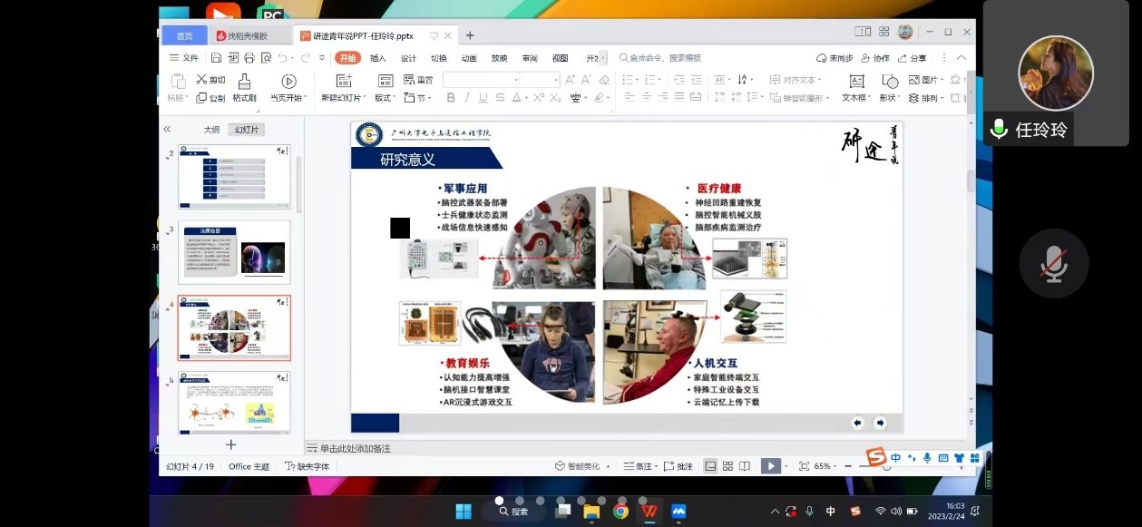The height and width of the screenshot is (527, 1142).
Task: Open the zoom percentage 65% dropdown
Action: (825, 466)
